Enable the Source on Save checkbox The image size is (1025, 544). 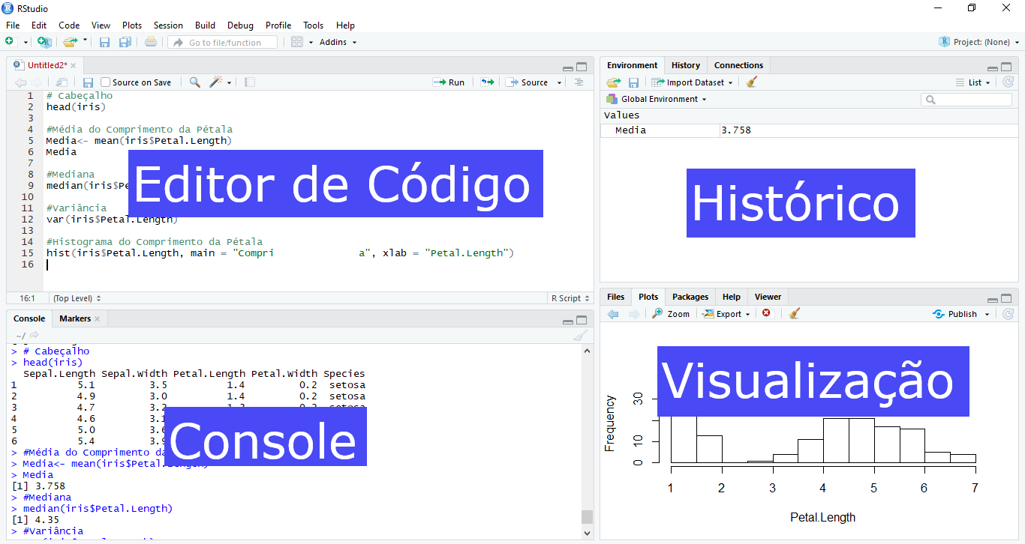coord(106,82)
